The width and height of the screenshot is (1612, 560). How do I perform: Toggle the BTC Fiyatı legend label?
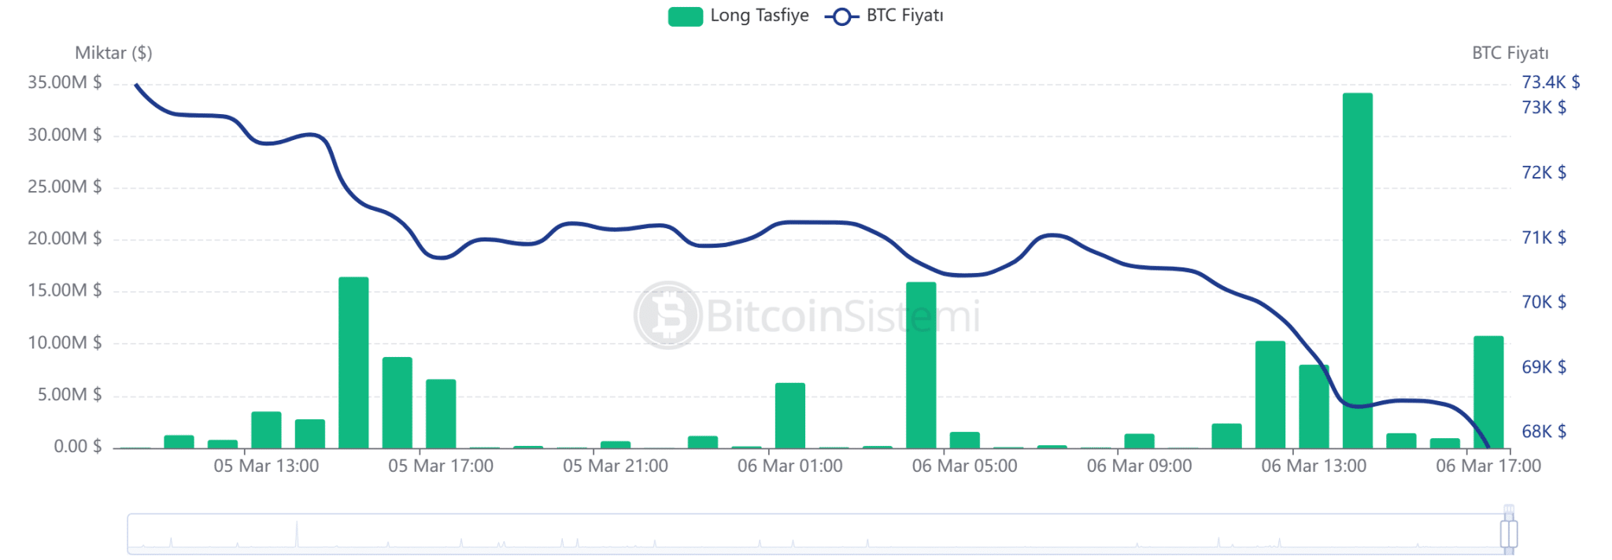(x=904, y=16)
